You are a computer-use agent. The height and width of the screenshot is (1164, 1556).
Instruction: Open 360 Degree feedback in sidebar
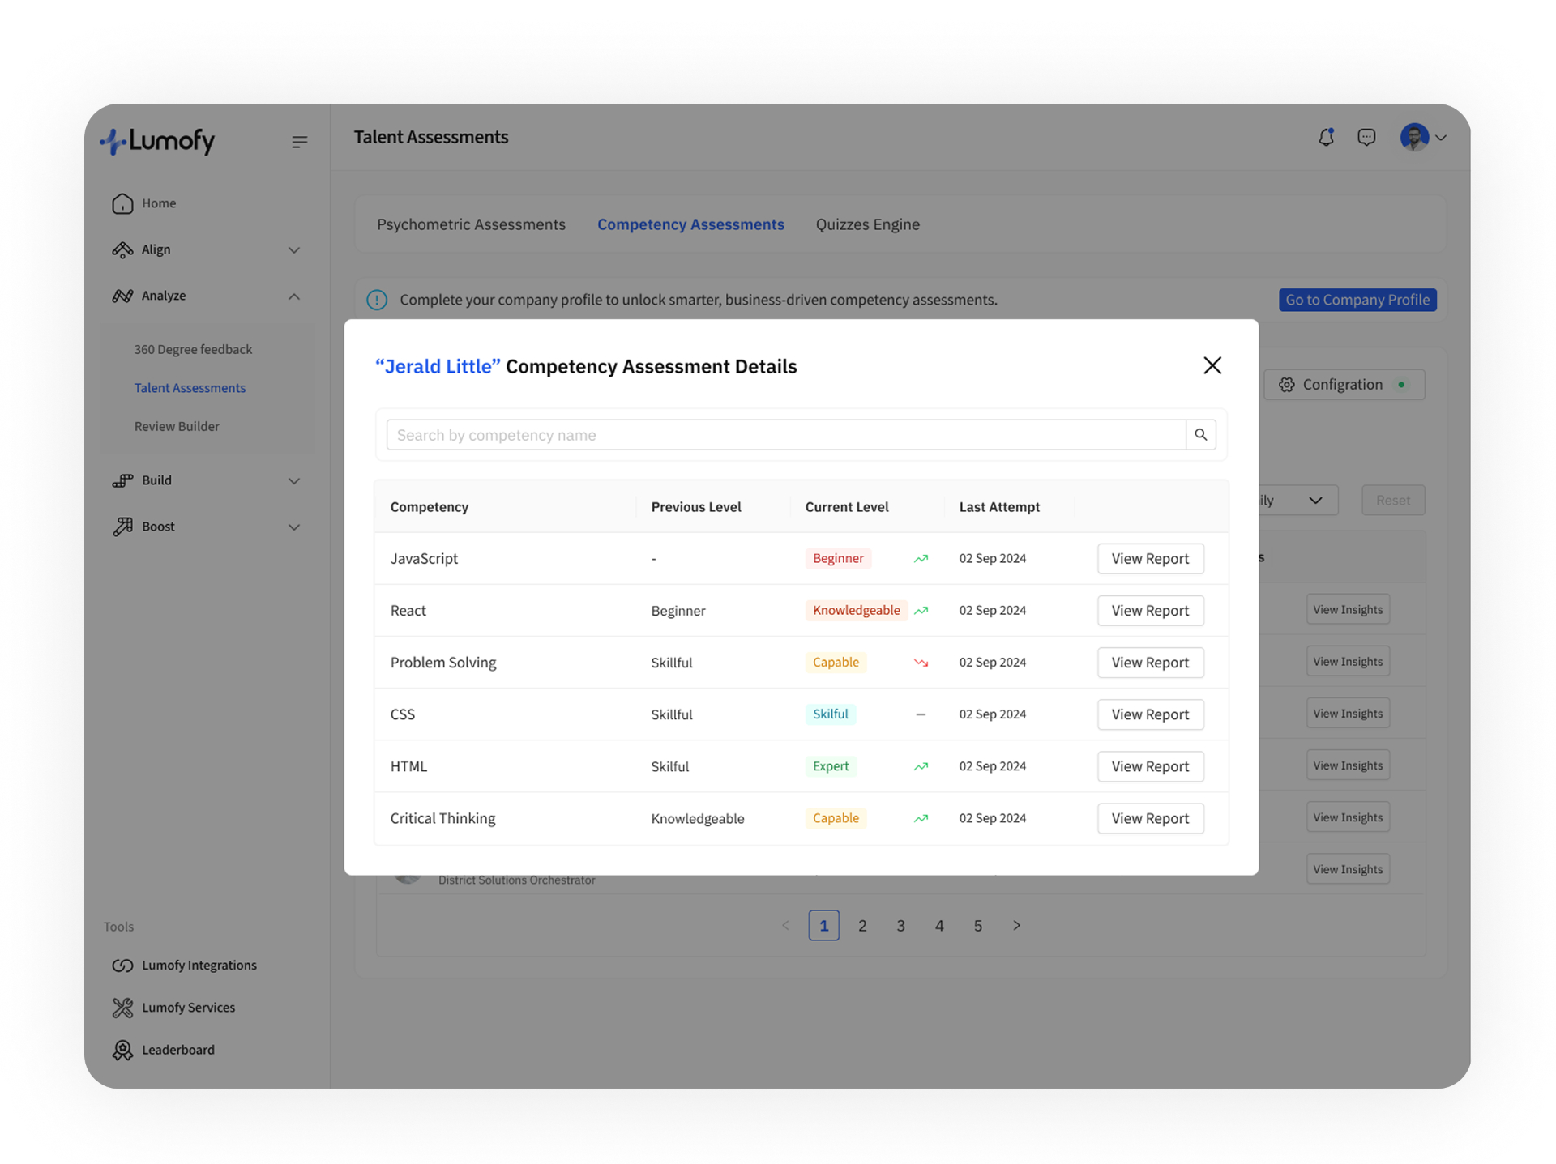(x=193, y=349)
